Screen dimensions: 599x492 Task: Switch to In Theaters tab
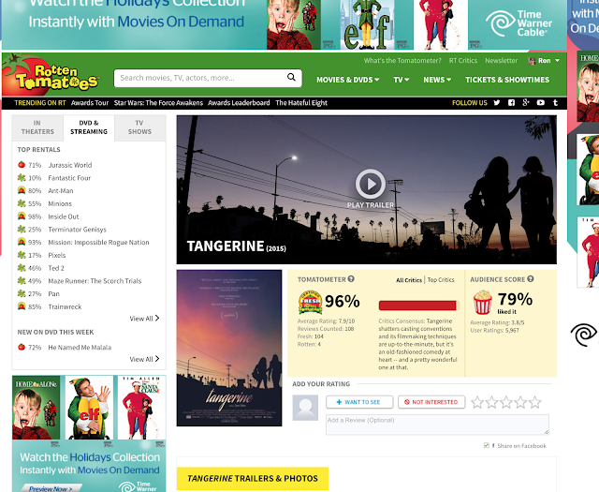pos(37,127)
